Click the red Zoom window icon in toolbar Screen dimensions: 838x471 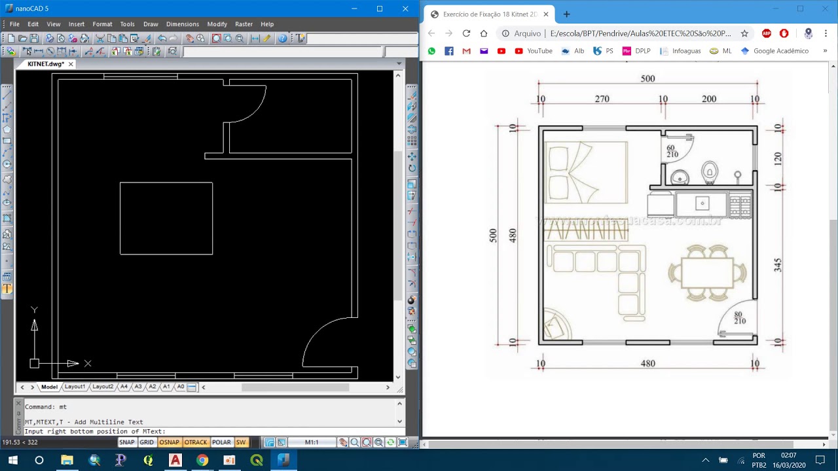(x=216, y=39)
